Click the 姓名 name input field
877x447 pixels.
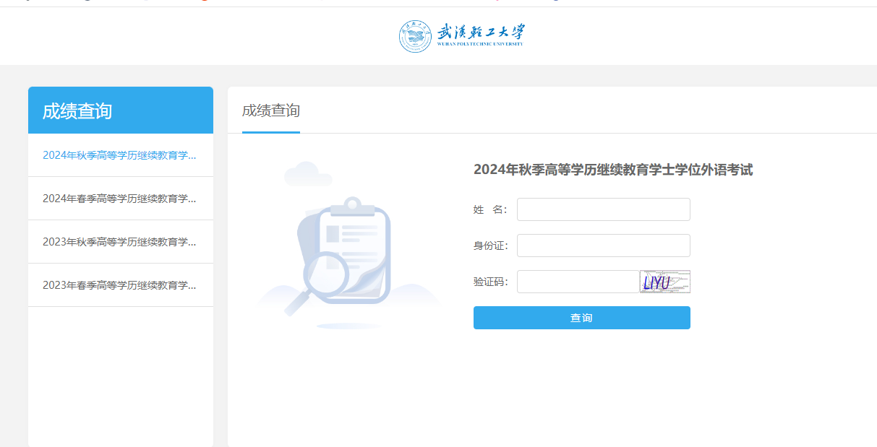pos(603,209)
